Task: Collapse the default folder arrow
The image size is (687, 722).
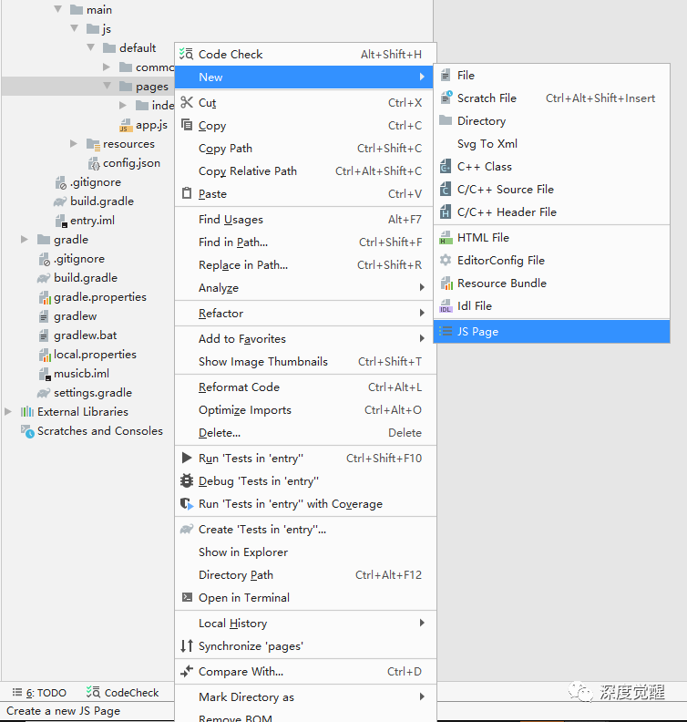Action: point(90,47)
